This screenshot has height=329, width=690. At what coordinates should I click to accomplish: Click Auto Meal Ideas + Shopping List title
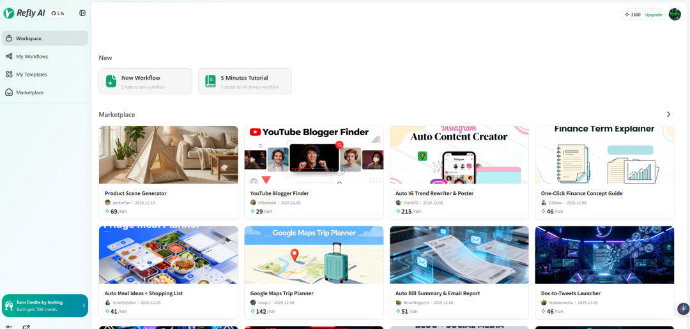(x=144, y=293)
